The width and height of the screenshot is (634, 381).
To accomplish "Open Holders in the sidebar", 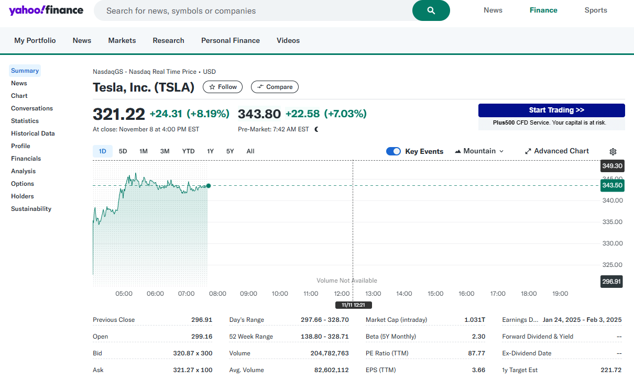I will point(23,196).
